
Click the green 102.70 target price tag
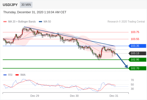(x=137, y=68)
